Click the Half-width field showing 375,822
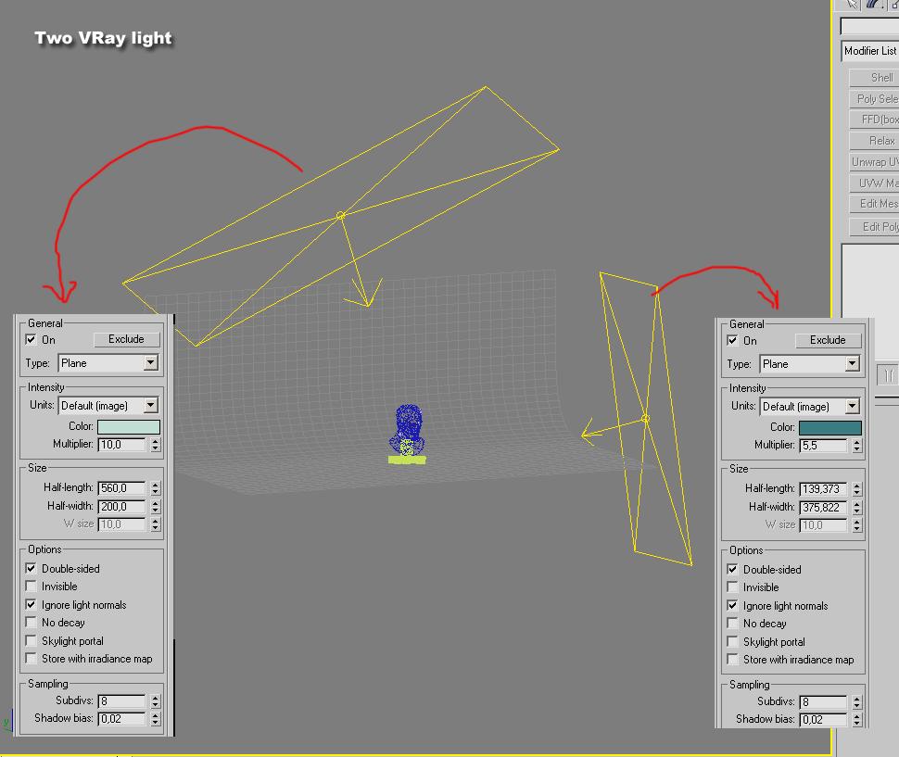 [x=824, y=508]
